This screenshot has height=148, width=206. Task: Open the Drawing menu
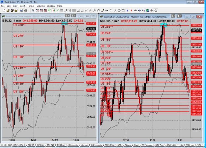(41, 6)
